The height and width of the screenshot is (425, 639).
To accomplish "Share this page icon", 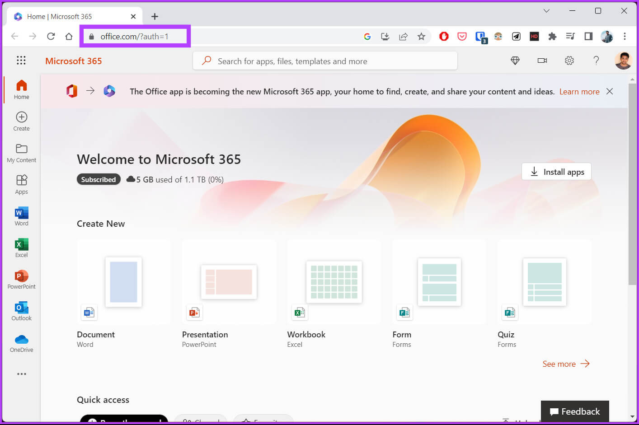I will click(403, 37).
